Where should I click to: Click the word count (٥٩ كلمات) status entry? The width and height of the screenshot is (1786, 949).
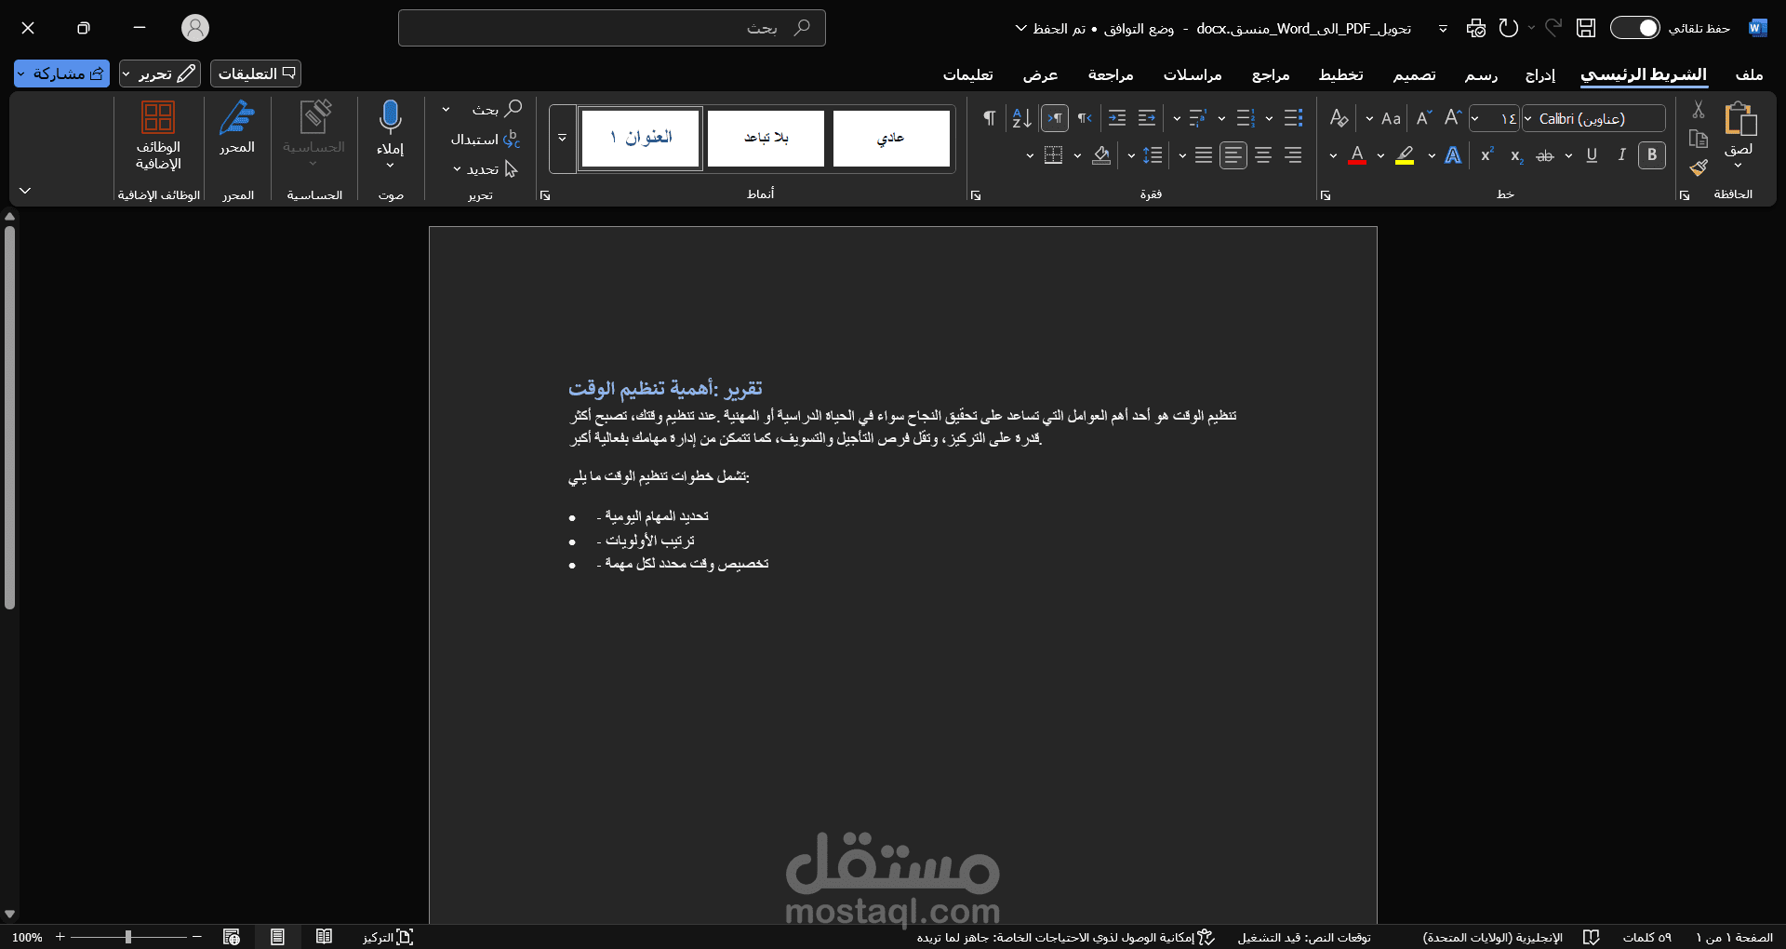pyautogui.click(x=1647, y=937)
